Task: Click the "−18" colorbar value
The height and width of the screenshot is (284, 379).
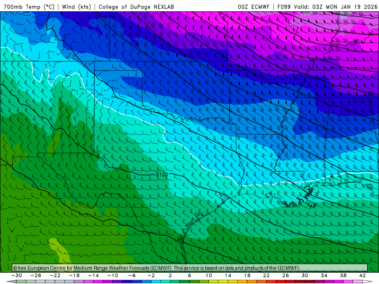Action: pyautogui.click(x=74, y=275)
